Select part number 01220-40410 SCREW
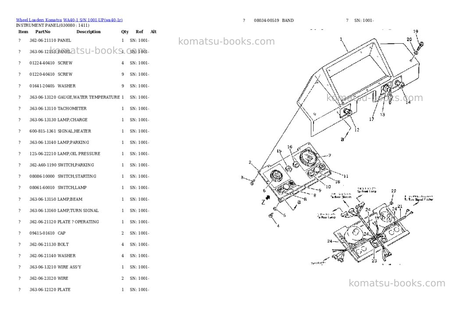The height and width of the screenshot is (317, 449). [84, 74]
